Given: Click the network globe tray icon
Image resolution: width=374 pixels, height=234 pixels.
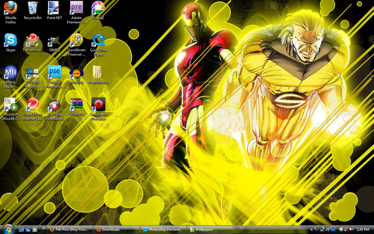Looking at the screenshot, I should click(322, 229).
